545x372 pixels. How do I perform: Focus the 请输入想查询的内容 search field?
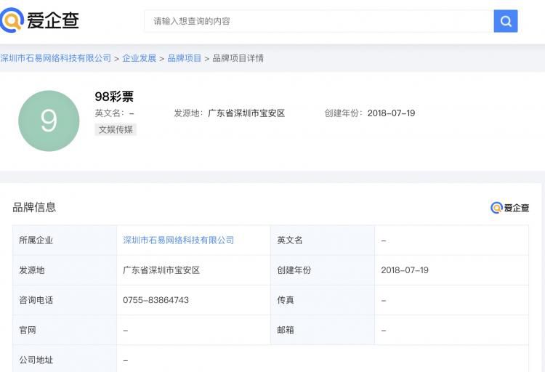[x=319, y=21]
